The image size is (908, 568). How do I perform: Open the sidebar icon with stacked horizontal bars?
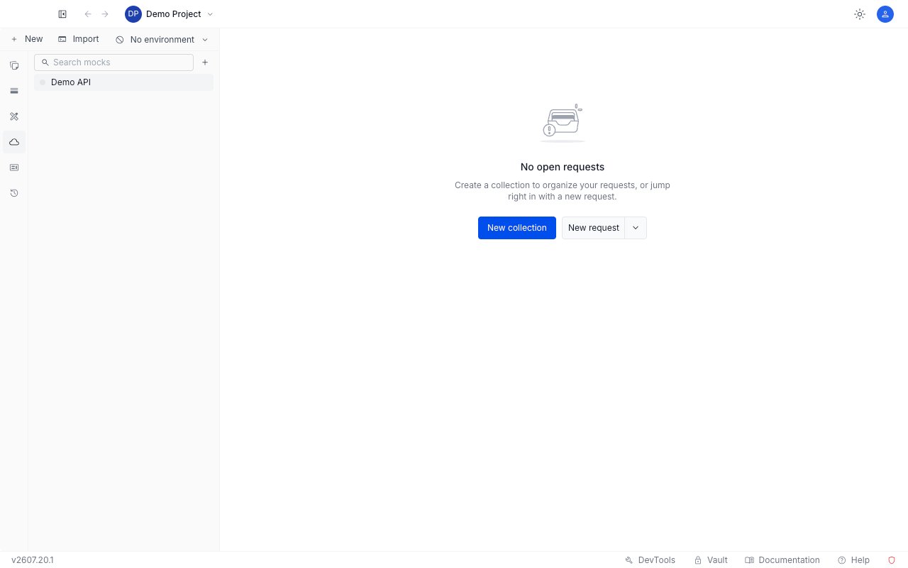[14, 91]
